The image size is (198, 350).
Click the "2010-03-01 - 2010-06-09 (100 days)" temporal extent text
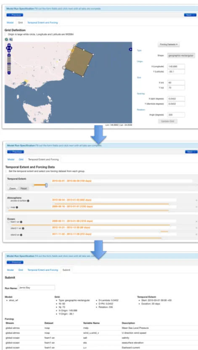pyautogui.click(x=71, y=181)
